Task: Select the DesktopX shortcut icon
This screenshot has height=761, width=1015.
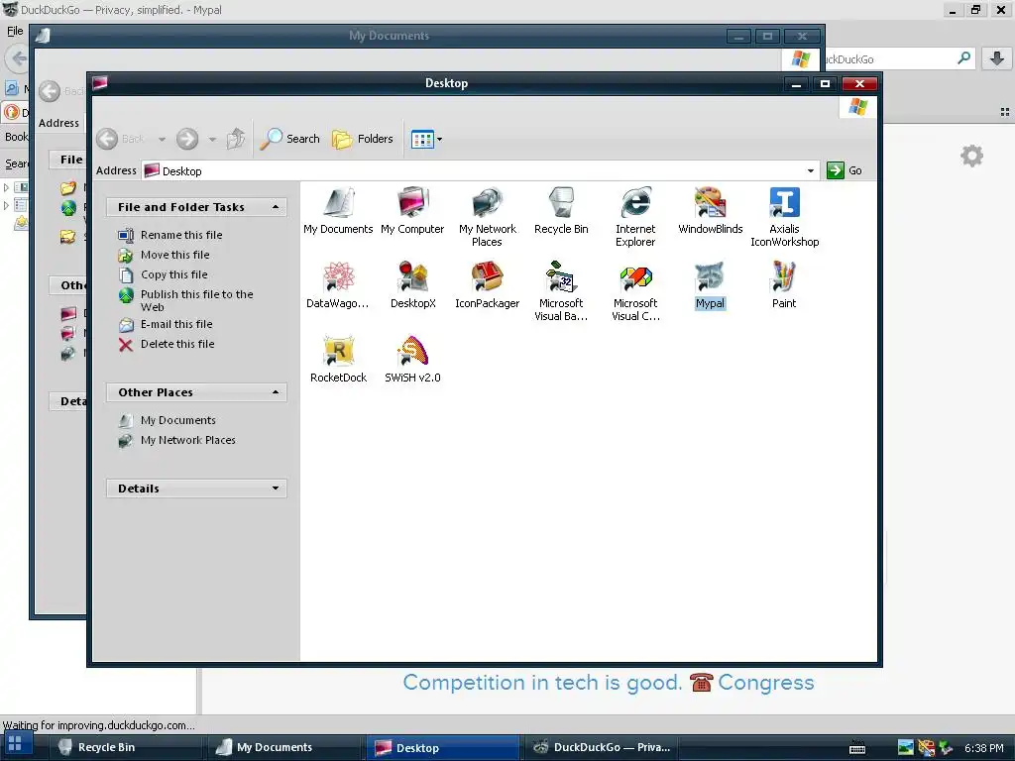Action: coord(412,285)
